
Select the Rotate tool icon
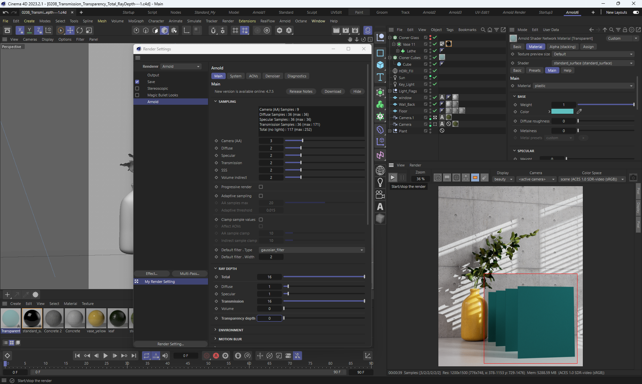[80, 30]
